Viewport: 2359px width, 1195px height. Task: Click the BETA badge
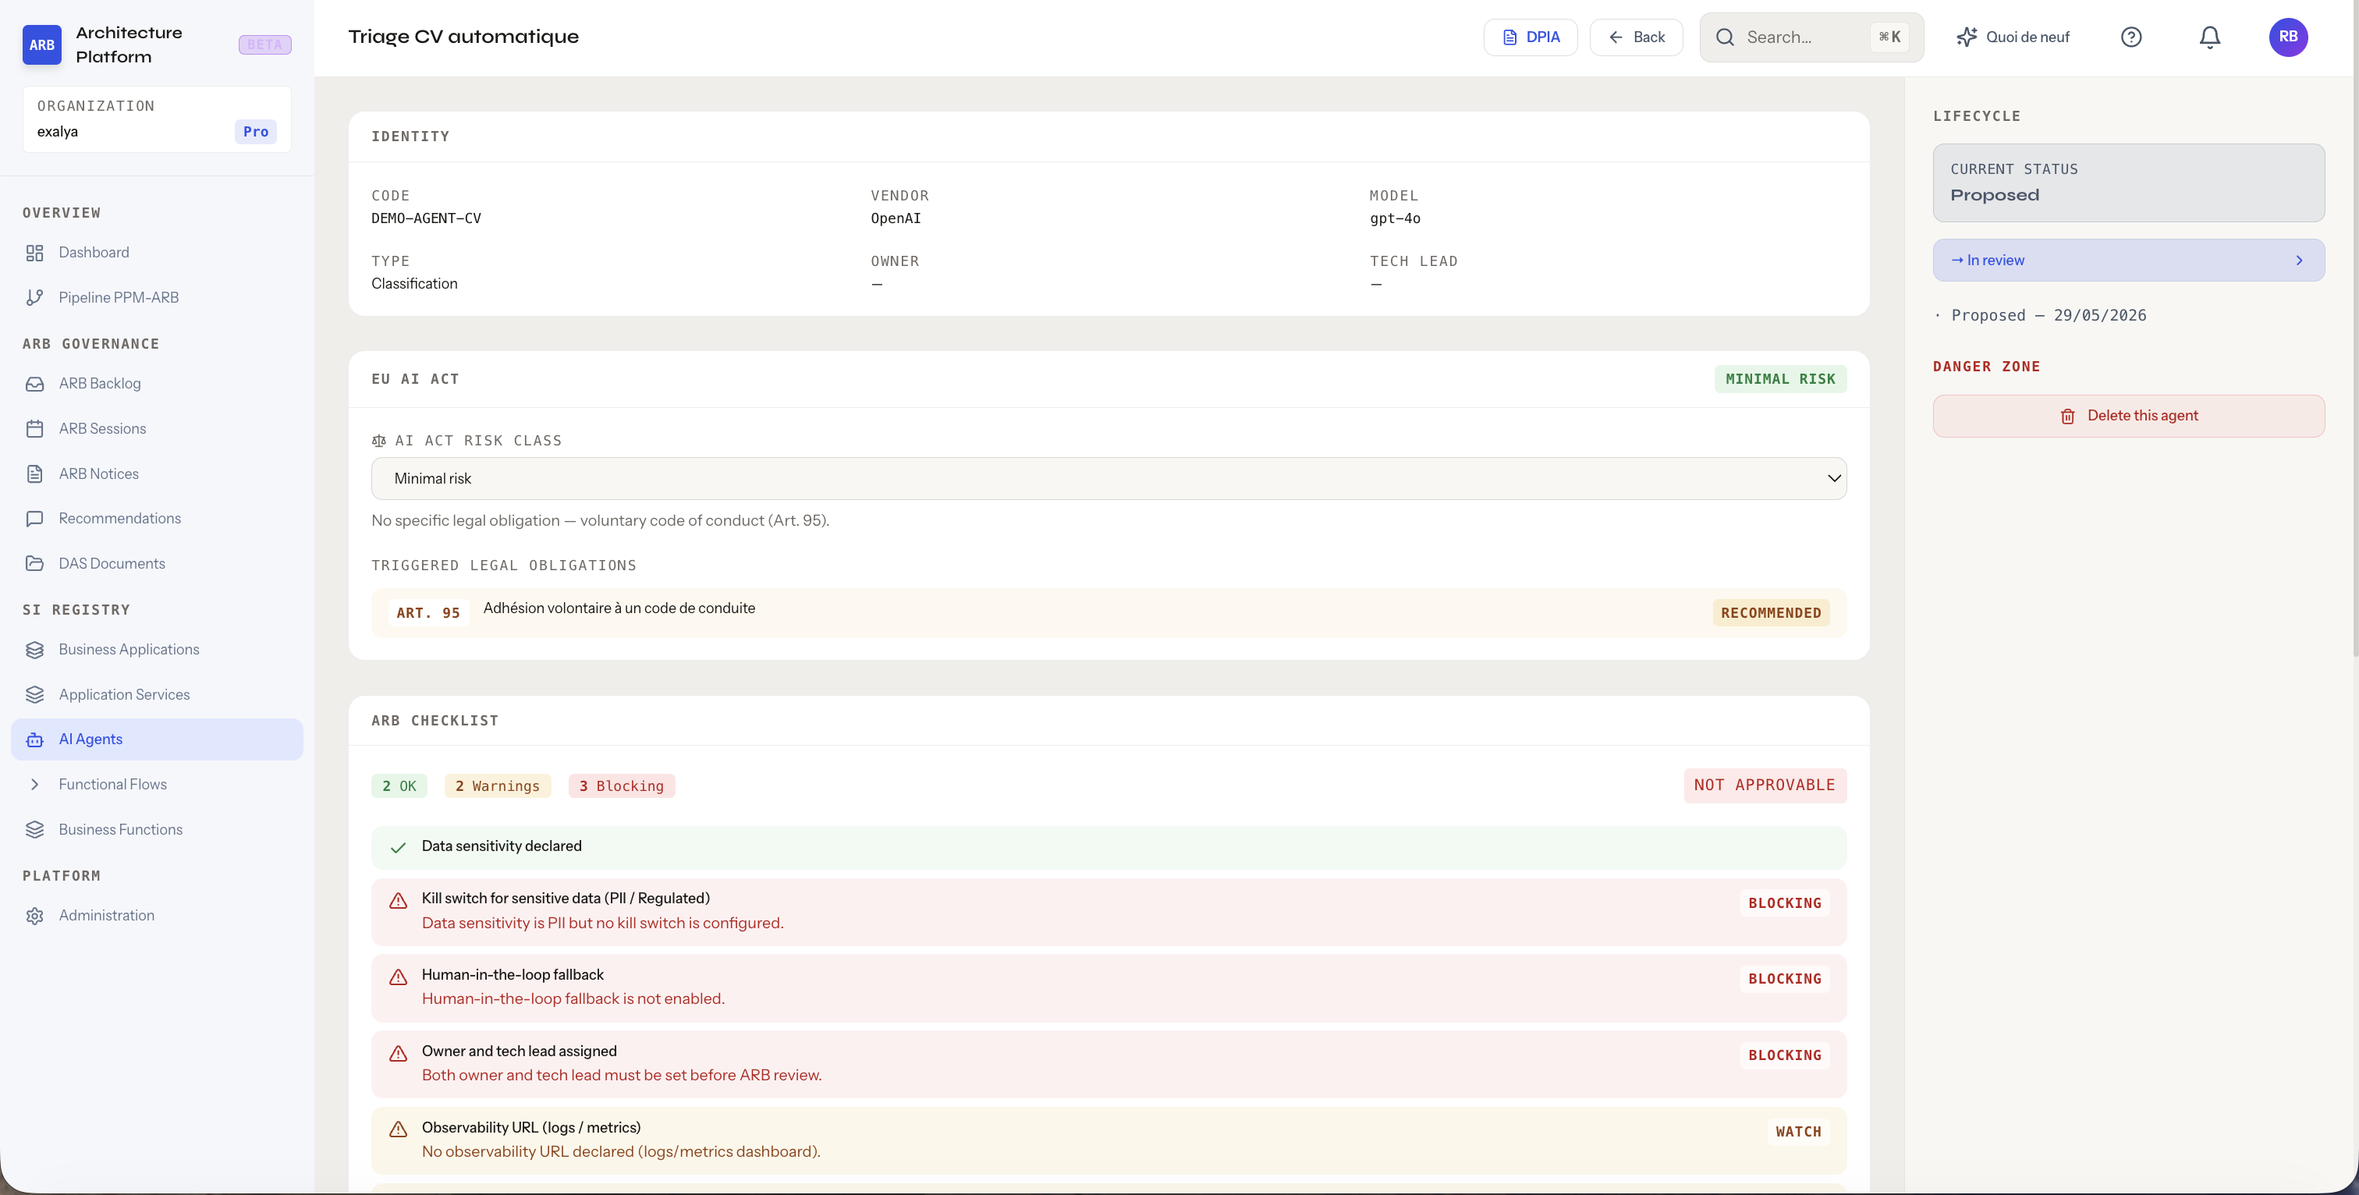[x=264, y=44]
